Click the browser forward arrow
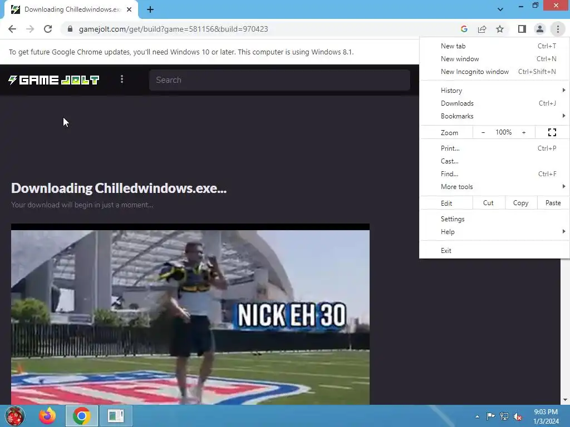The width and height of the screenshot is (570, 427). pyautogui.click(x=30, y=29)
